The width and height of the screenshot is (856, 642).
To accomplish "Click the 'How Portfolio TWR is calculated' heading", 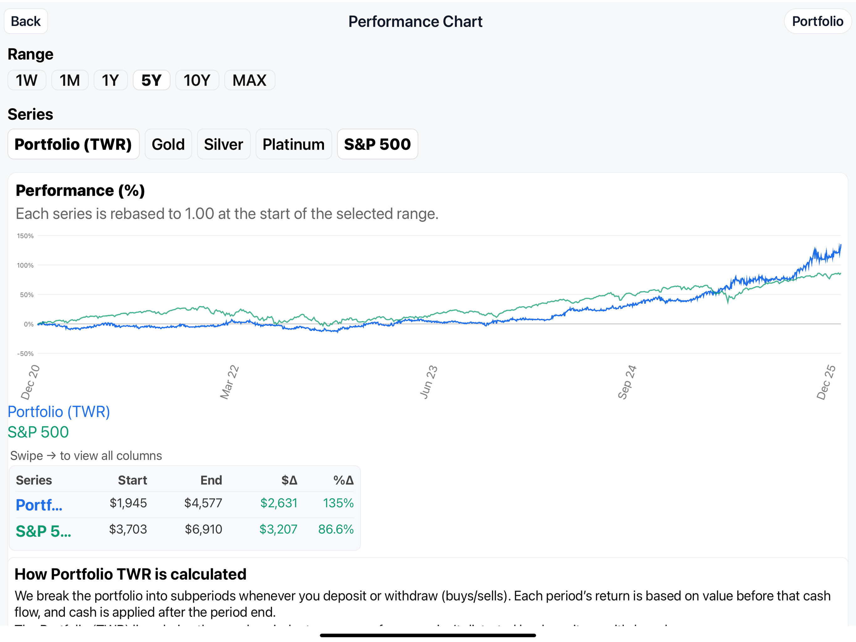I will pos(130,574).
